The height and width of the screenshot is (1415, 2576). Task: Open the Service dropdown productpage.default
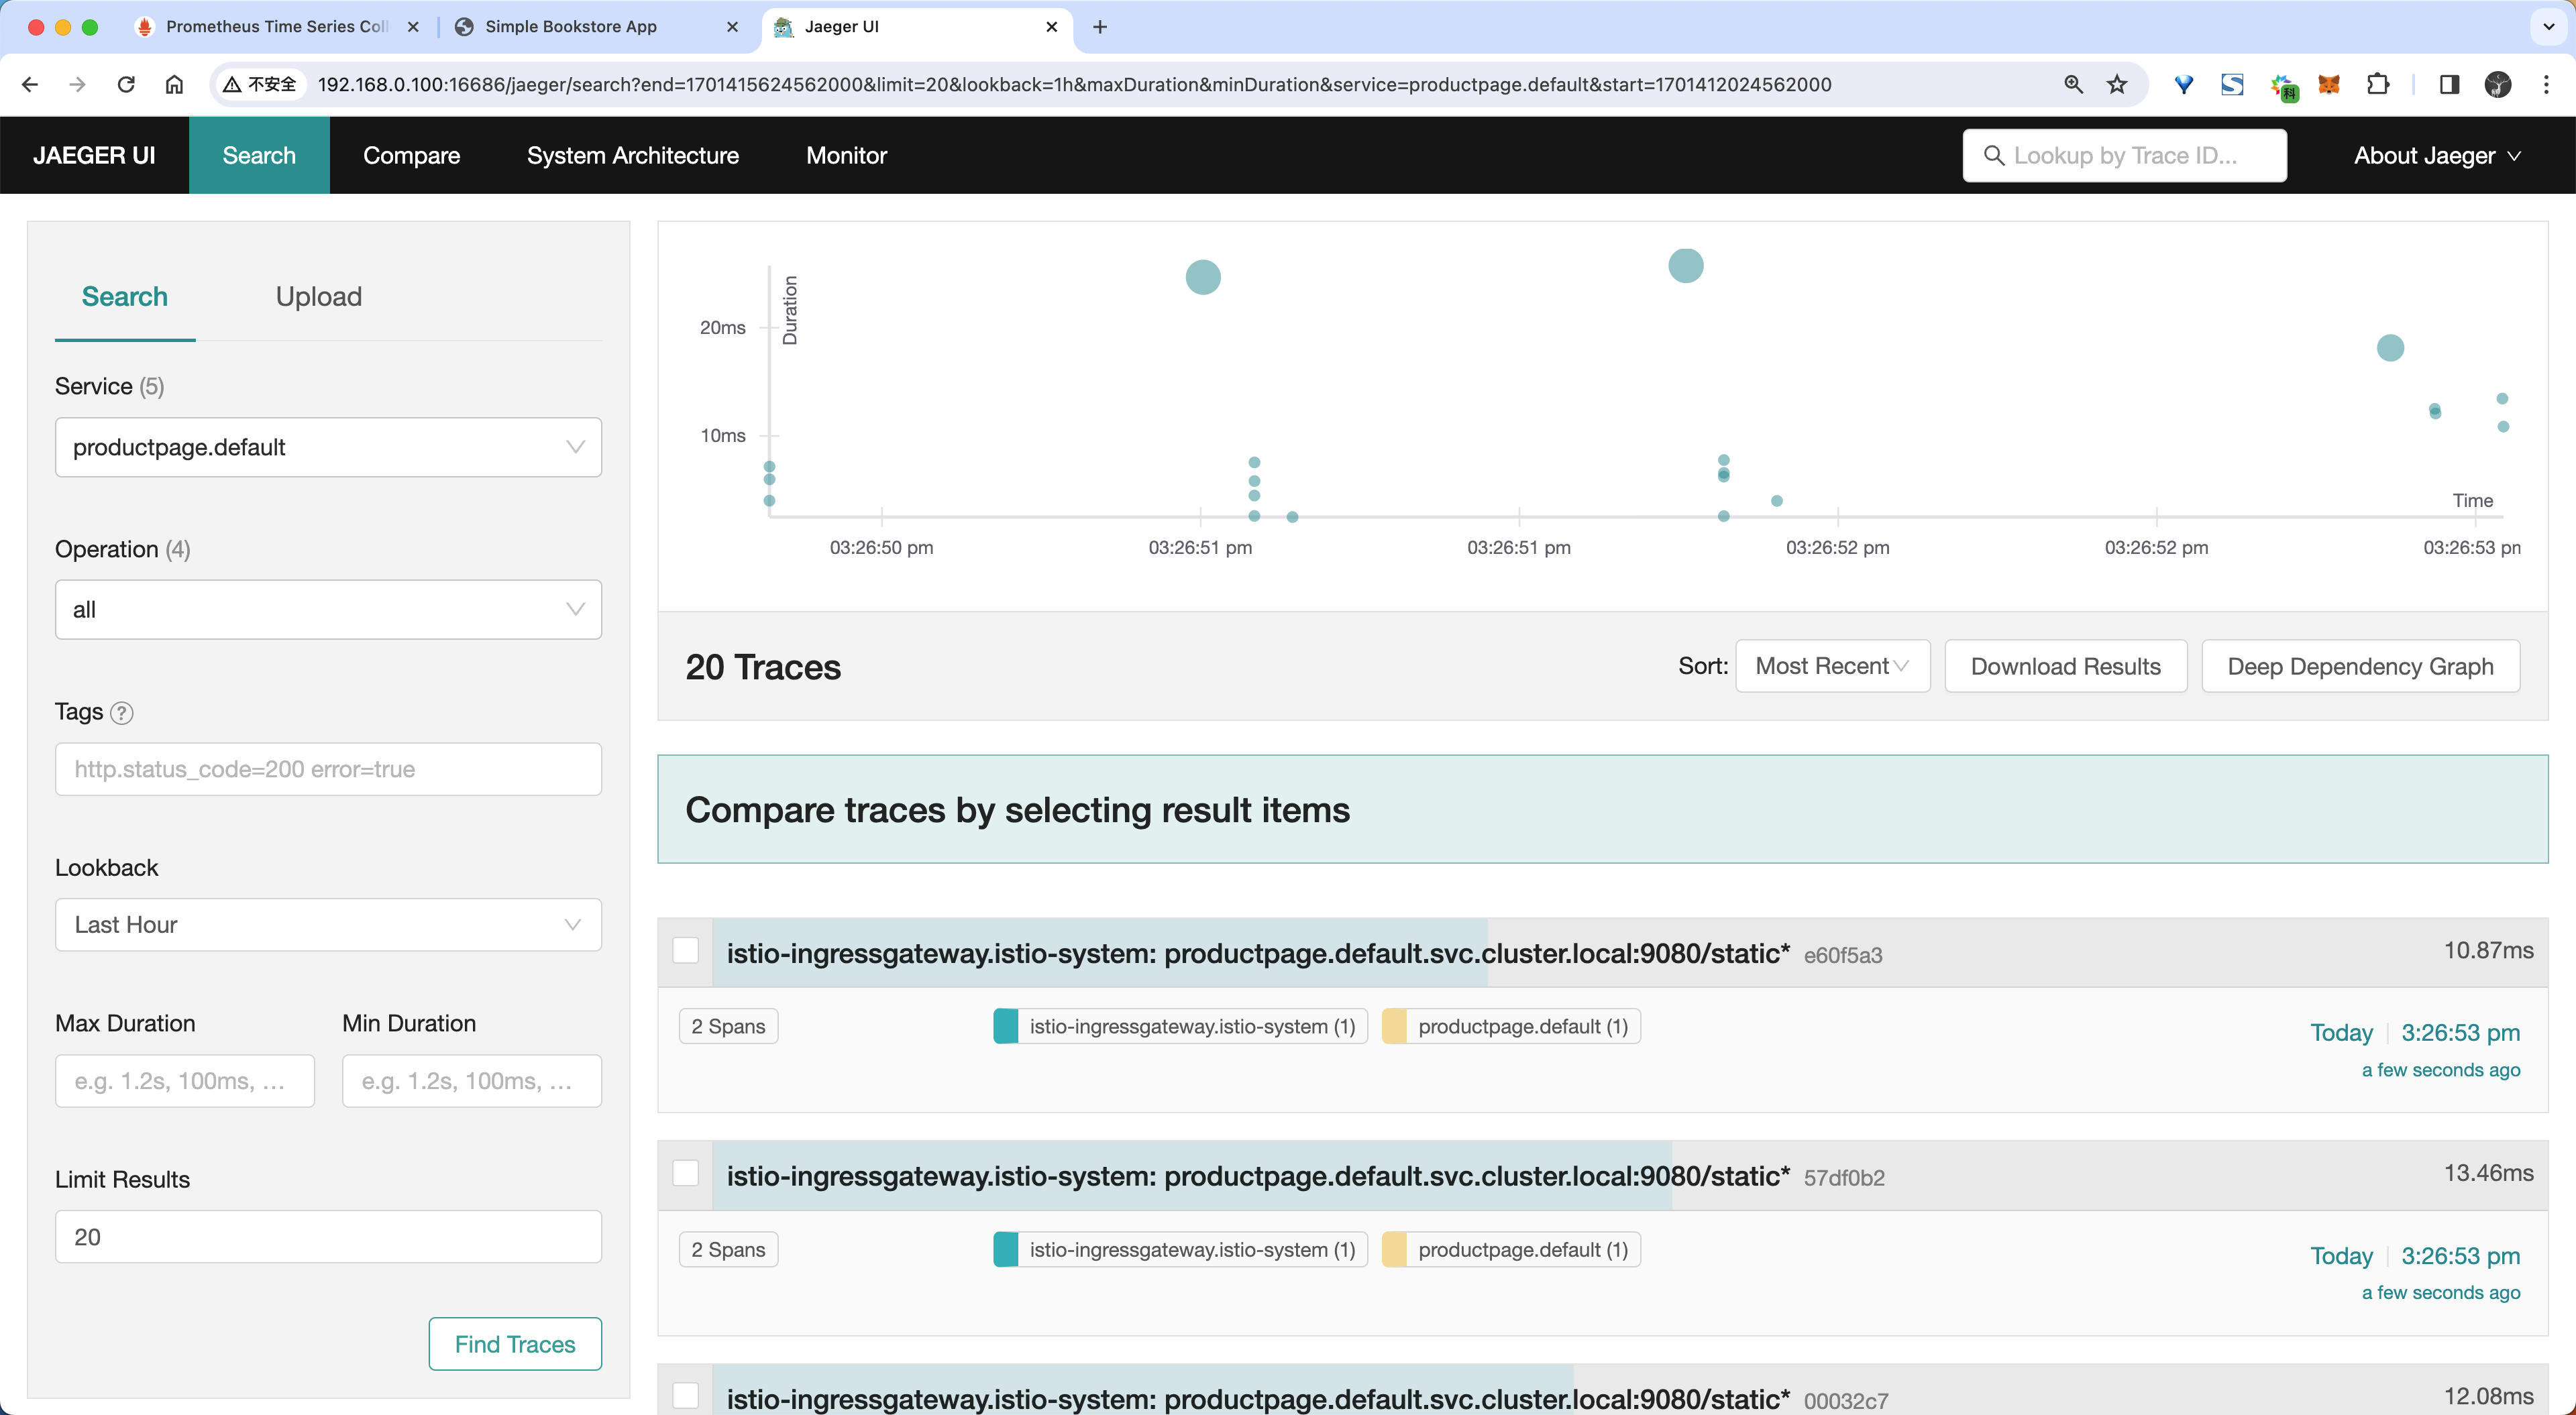pos(328,447)
